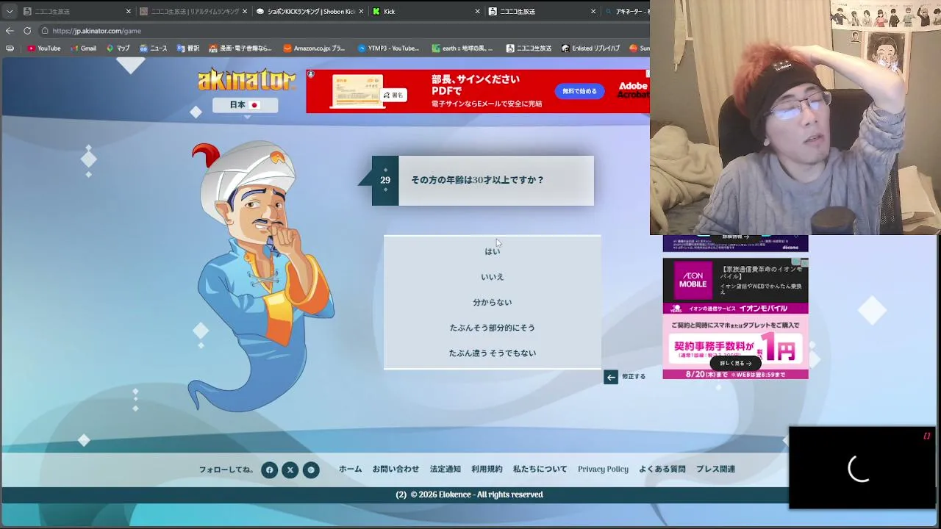This screenshot has height=529, width=941.
Task: Close the ショボンKICKランキング tab
Action: coord(361,11)
